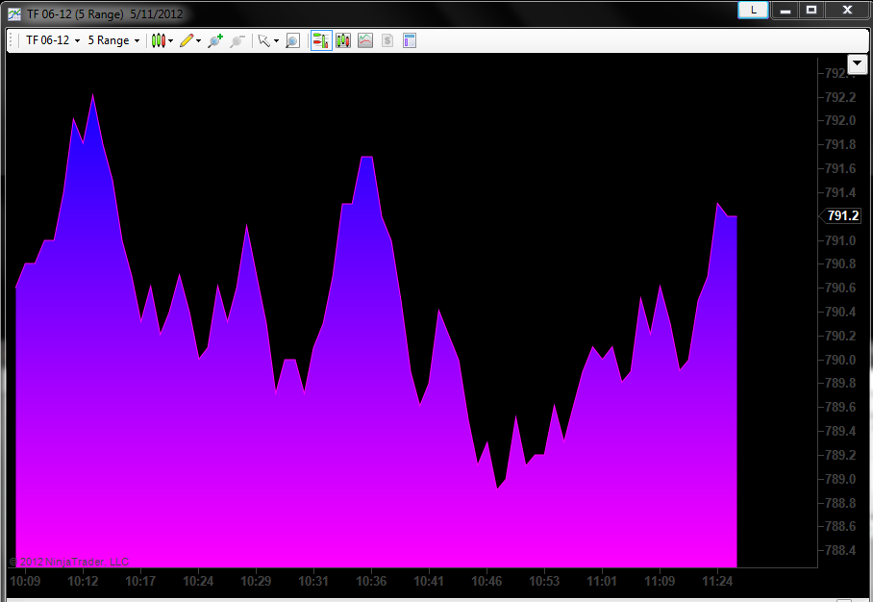The image size is (873, 602).
Task: Click the zoom frame magnifier icon
Action: pos(293,40)
